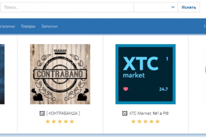The image size is (206, 137).
Task: Click first star under [ КОНТРАБАНДА ]
Action: (x=48, y=121)
